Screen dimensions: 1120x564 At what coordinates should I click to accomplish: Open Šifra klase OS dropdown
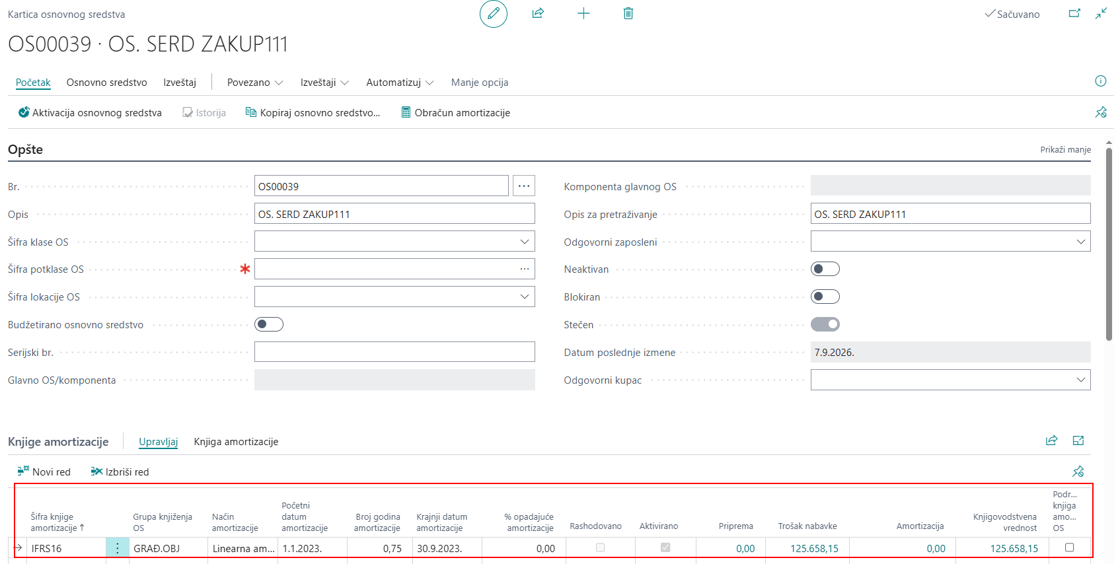click(x=525, y=242)
